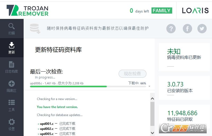Click the green FAMILY license badge
This screenshot has width=212, height=136.
click(162, 10)
